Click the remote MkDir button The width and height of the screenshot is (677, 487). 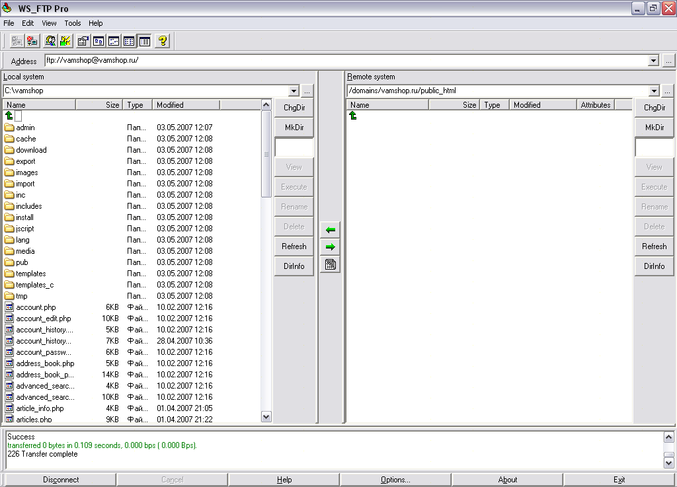coord(654,128)
